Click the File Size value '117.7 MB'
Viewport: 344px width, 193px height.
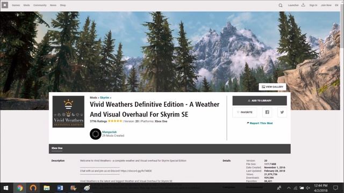[x=270, y=164]
